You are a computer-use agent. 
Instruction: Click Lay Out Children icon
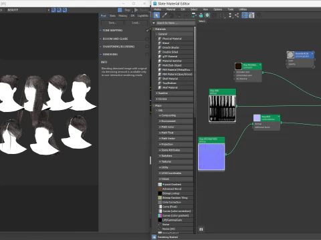click(x=237, y=15)
